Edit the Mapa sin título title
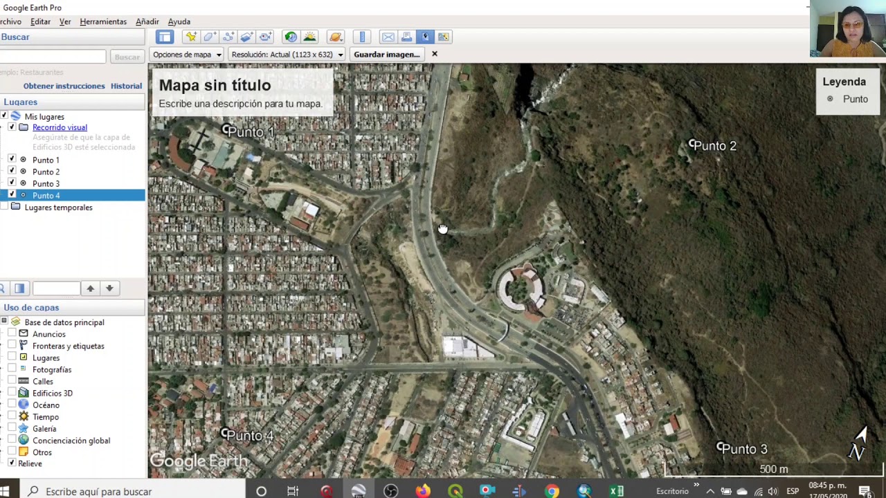This screenshot has height=498, width=886. [x=215, y=85]
